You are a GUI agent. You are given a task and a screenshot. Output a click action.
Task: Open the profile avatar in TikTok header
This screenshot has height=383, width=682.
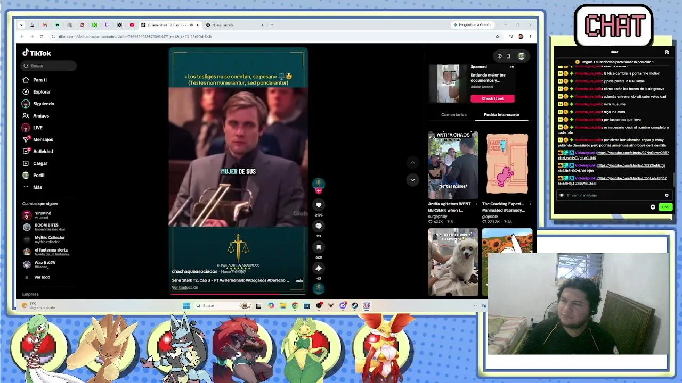521,56
